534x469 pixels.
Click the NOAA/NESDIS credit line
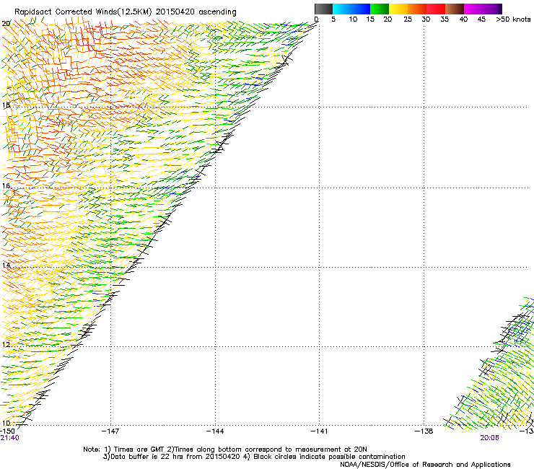[x=425, y=465]
